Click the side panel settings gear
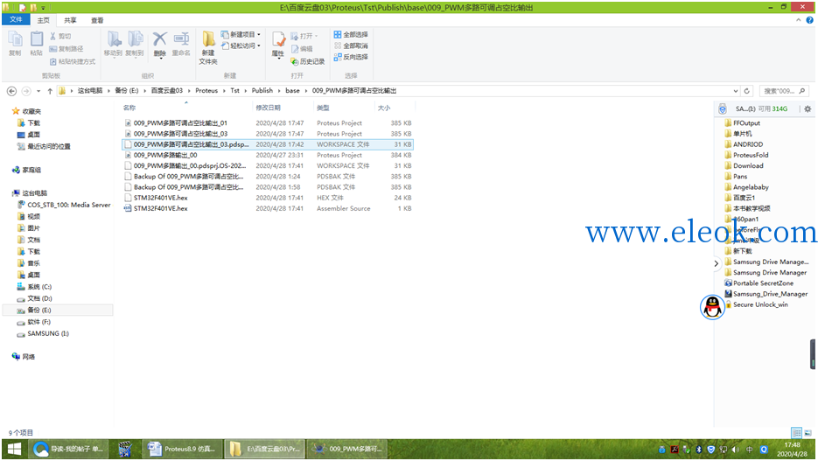The width and height of the screenshot is (818, 461). (x=808, y=109)
